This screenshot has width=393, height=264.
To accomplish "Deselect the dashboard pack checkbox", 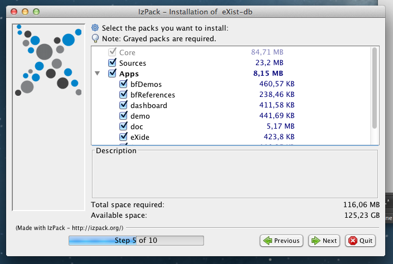I will (124, 105).
